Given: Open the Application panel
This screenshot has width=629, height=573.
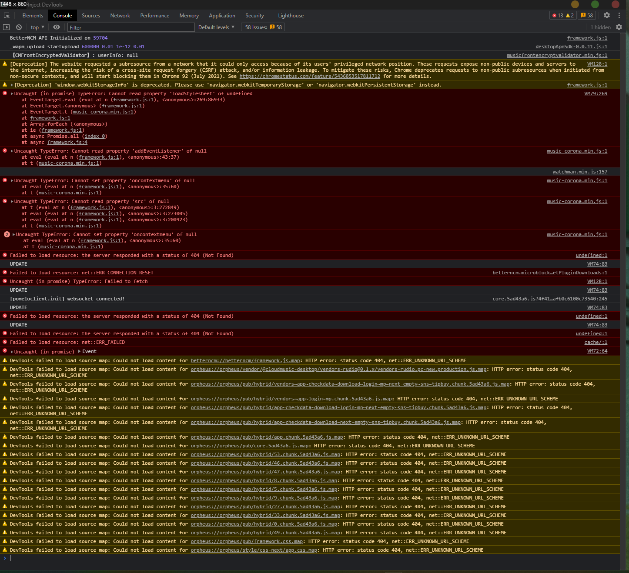Looking at the screenshot, I should [x=222, y=15].
